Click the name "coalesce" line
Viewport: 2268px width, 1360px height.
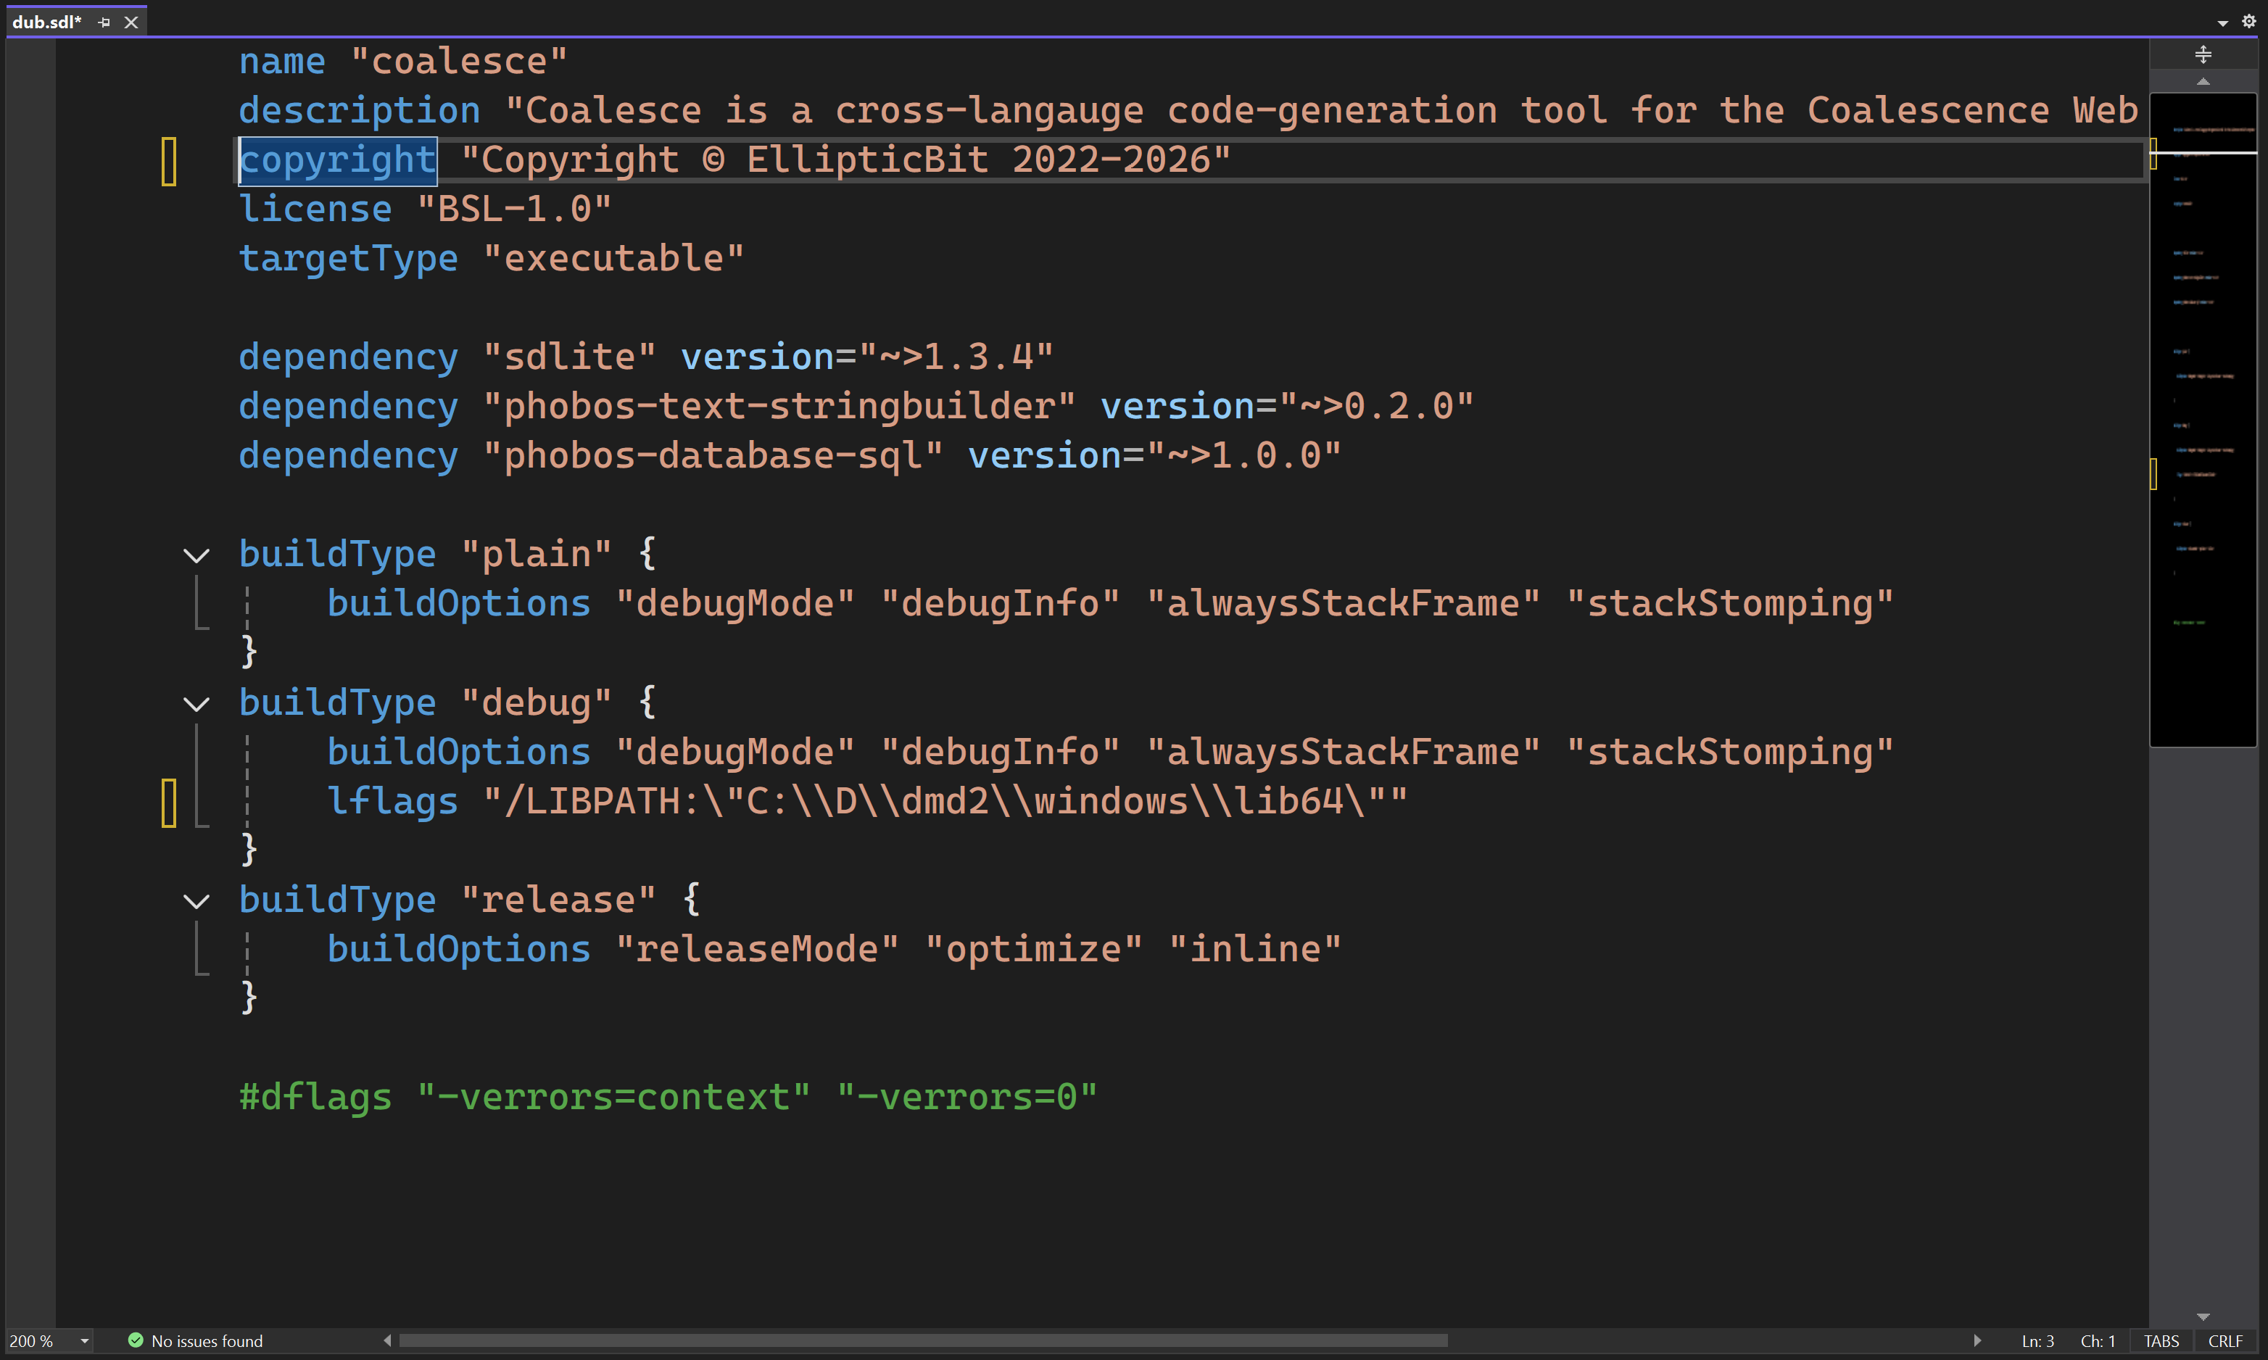[403, 62]
